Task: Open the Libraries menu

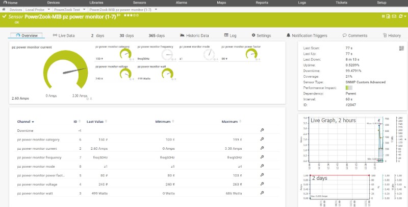Action: [96, 3]
